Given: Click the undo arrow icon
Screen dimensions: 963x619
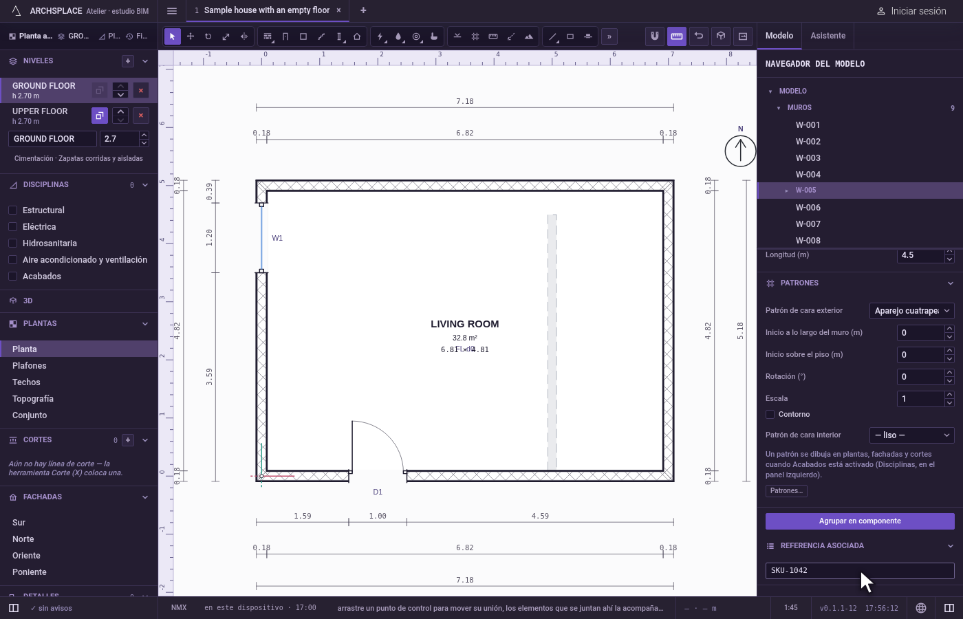Looking at the screenshot, I should coord(699,36).
